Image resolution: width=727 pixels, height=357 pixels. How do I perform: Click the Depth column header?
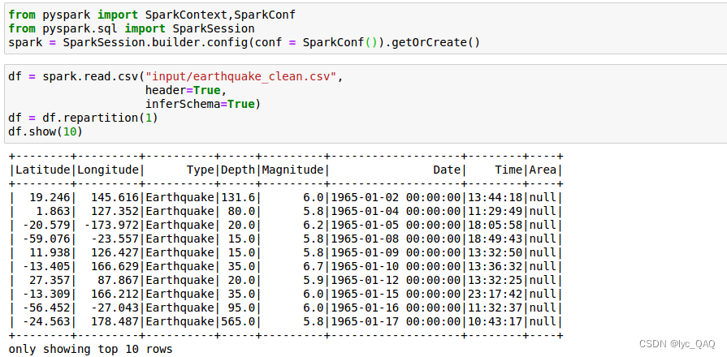tap(238, 170)
